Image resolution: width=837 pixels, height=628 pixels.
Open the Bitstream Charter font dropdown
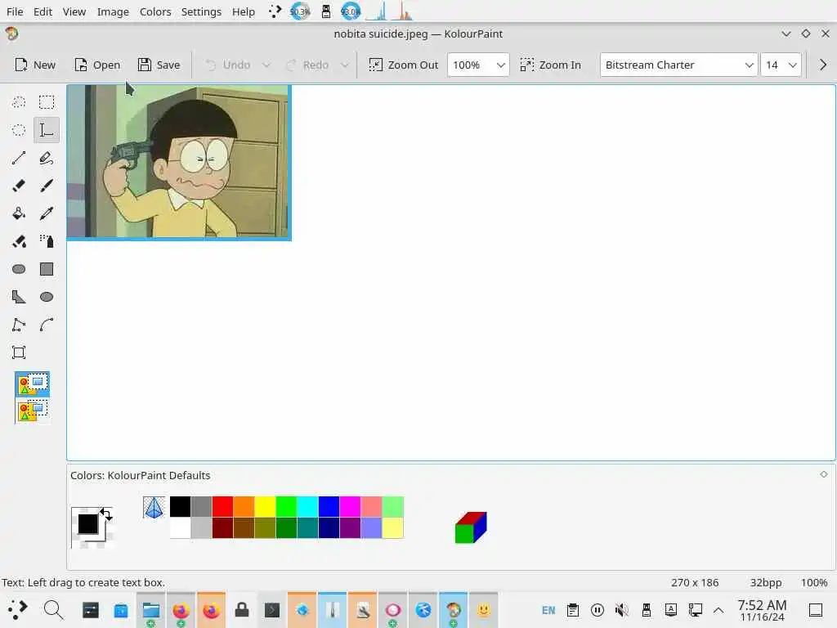click(678, 65)
